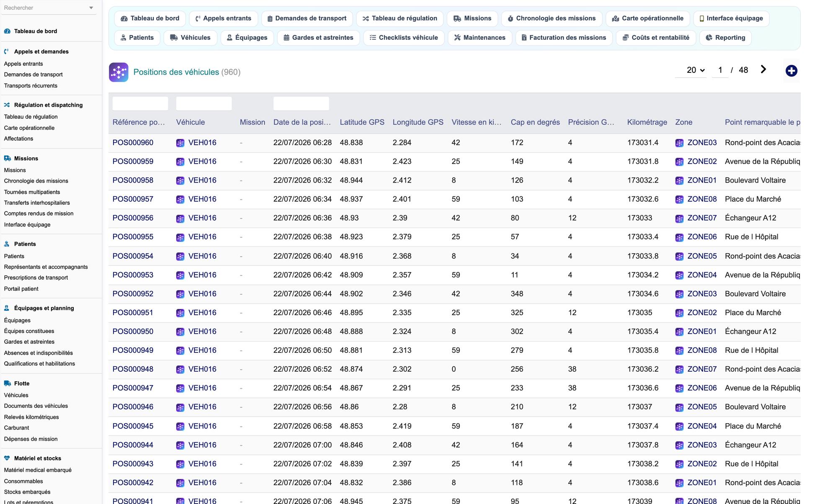Screen dimensions: 815x504
Task: Open Matériel medical embarqué in sidebar
Action: 38,470
